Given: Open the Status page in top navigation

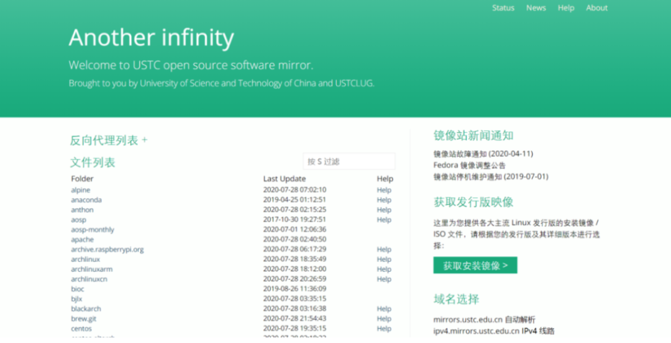Looking at the screenshot, I should (x=503, y=7).
